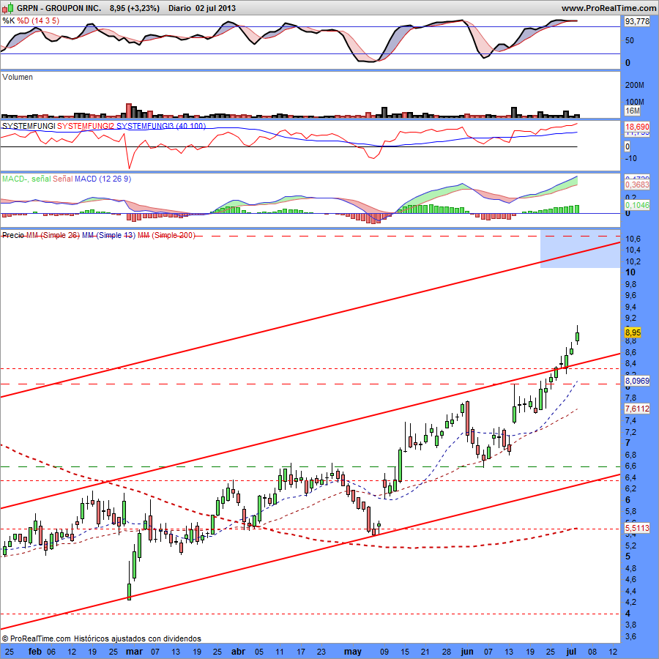659x659 pixels.
Task: Click the MM (Simple 200) average label
Action: 166,235
